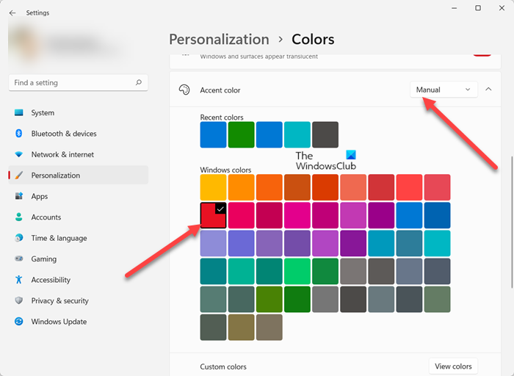Toggle the transparency effects switch
Viewport: 514px width, 376px height.
pos(482,53)
